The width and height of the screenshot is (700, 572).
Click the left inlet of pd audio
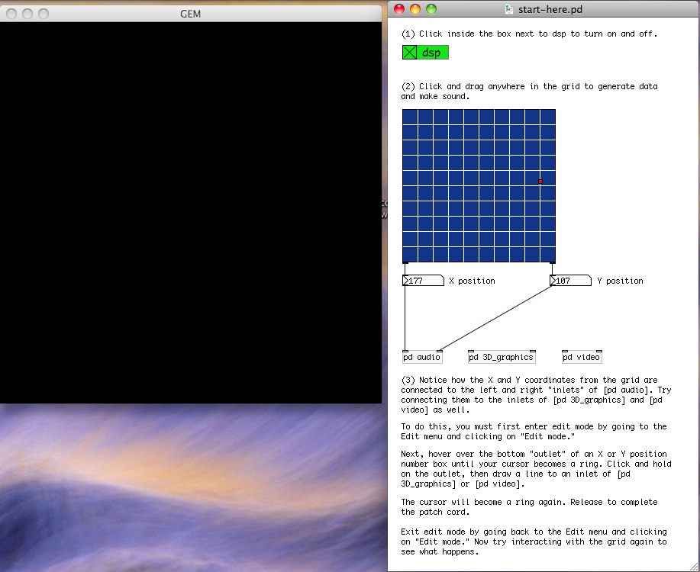405,352
